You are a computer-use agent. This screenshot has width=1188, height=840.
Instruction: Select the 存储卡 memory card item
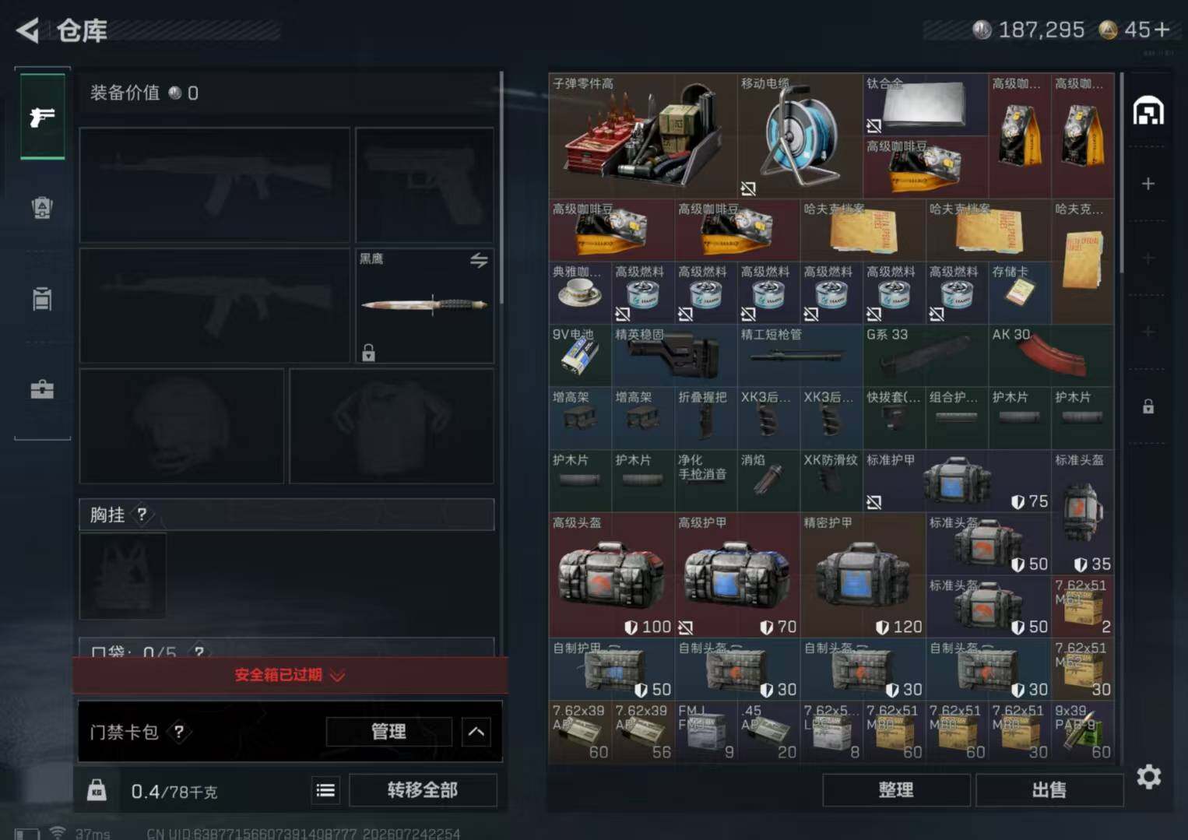point(1019,293)
